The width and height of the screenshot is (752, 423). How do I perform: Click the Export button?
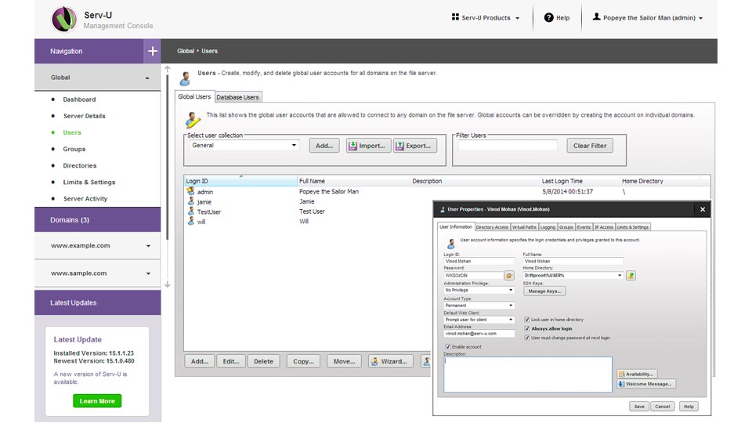(415, 146)
